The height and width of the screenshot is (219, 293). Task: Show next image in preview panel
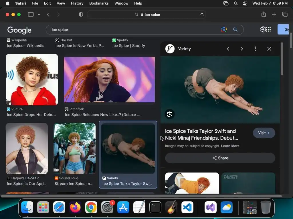pos(241,49)
